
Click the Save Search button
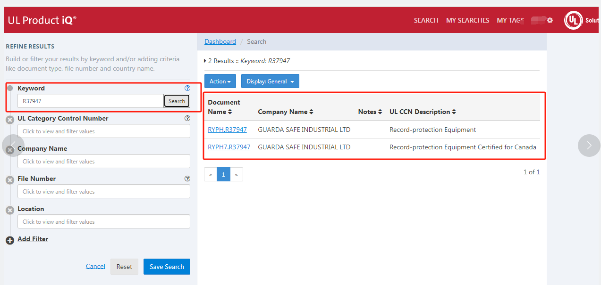tap(167, 267)
